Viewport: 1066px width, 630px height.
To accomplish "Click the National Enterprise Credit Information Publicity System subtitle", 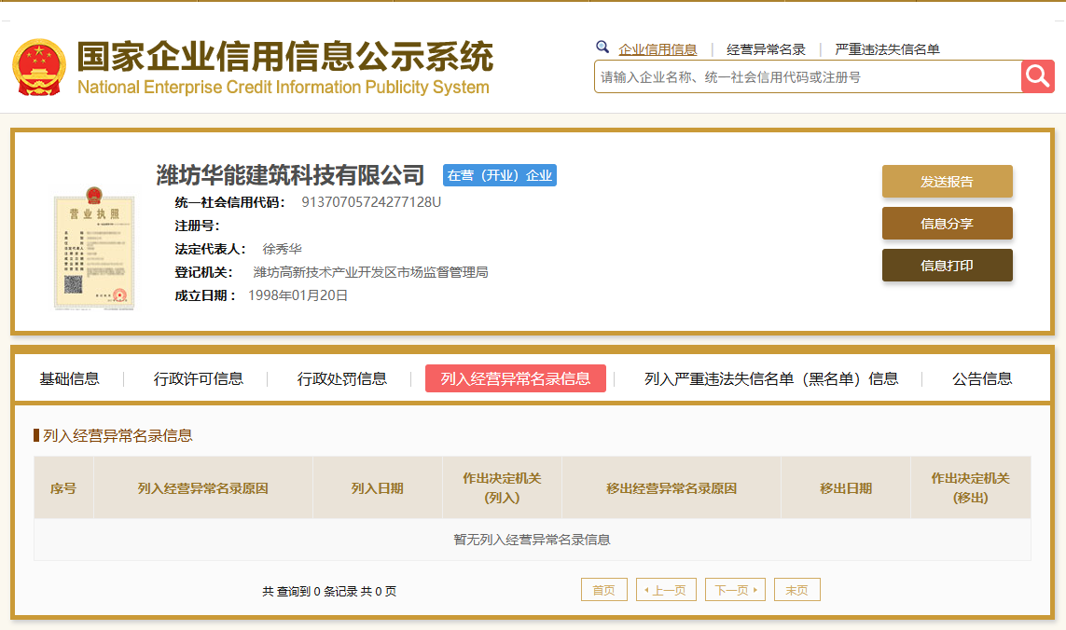I will coord(284,87).
